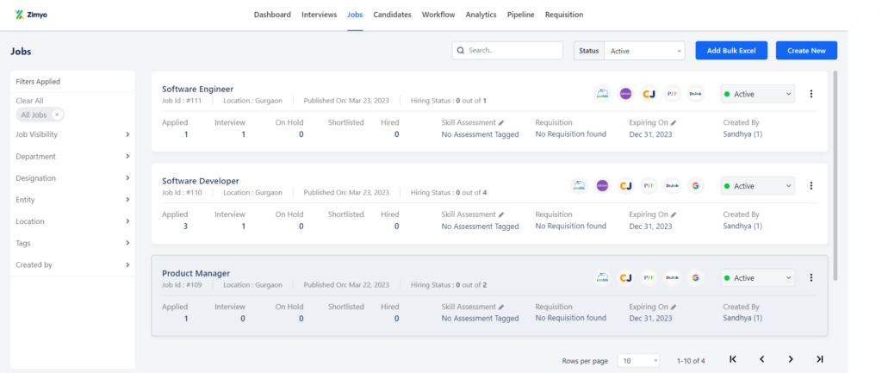Change Active status of Software Developer job
The image size is (882, 373).
757,185
